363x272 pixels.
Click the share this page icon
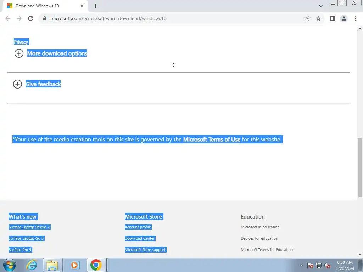[x=307, y=18]
